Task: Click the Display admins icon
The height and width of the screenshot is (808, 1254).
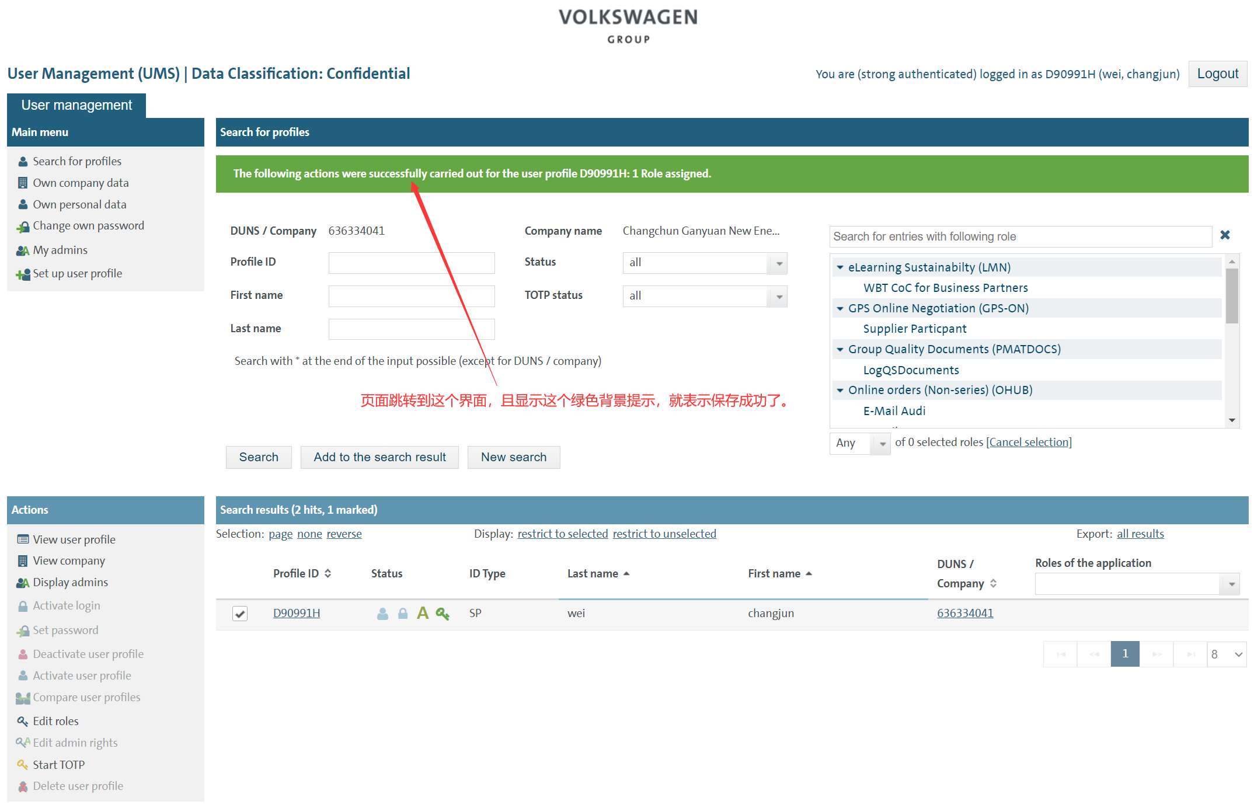Action: click(23, 583)
